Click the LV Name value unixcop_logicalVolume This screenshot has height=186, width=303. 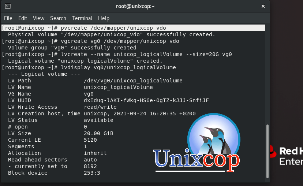pyautogui.click(x=118, y=87)
